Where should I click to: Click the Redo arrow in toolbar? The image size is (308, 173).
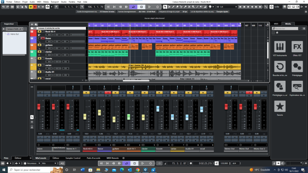click(x=7, y=7)
